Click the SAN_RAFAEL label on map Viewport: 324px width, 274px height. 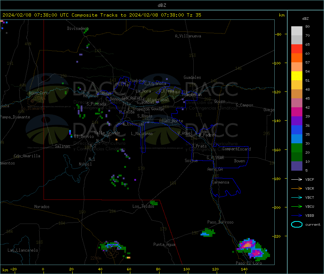click(132, 98)
